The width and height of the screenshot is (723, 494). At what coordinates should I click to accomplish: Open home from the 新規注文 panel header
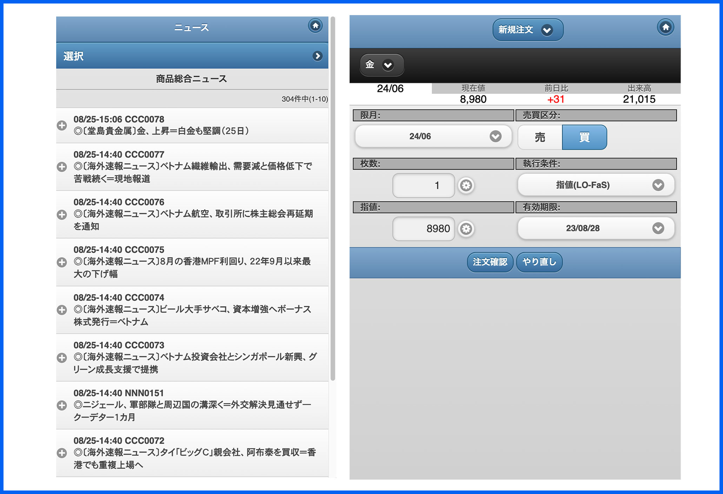click(x=665, y=27)
